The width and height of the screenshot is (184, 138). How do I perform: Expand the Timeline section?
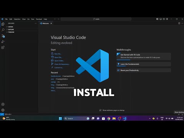22,32
